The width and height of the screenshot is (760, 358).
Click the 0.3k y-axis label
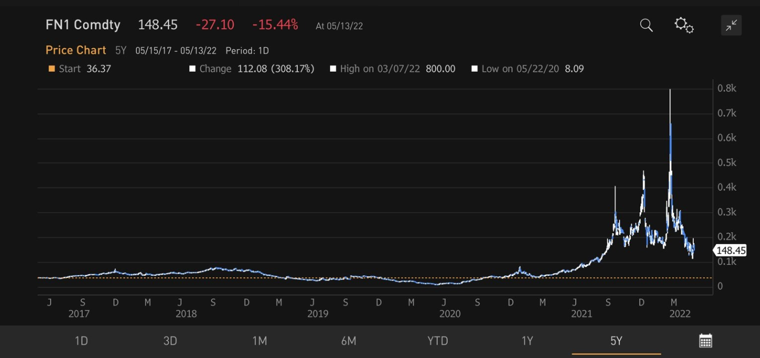[x=727, y=212]
